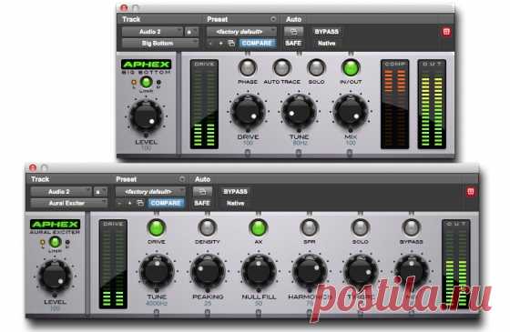Toggle the DENSITY button in Aural Exciter
This screenshot has height=332, width=510.
click(x=208, y=227)
